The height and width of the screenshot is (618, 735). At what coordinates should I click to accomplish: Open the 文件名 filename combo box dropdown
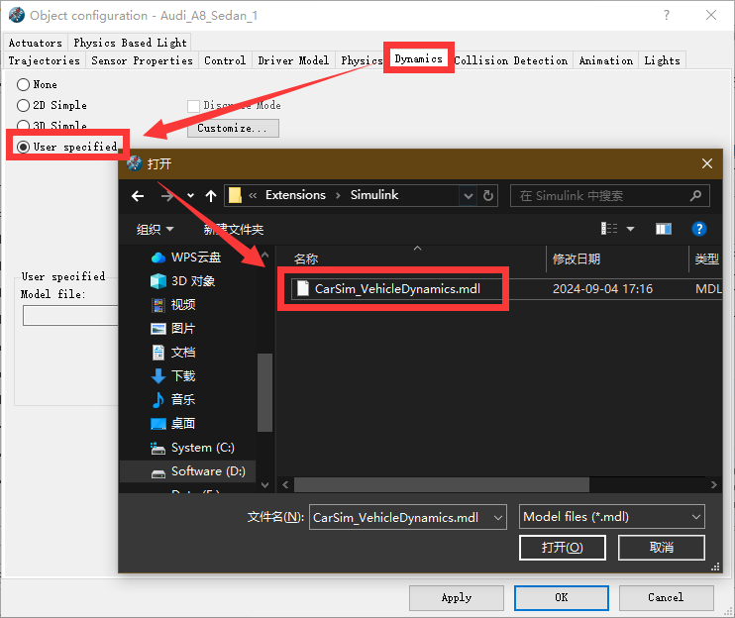coord(498,518)
